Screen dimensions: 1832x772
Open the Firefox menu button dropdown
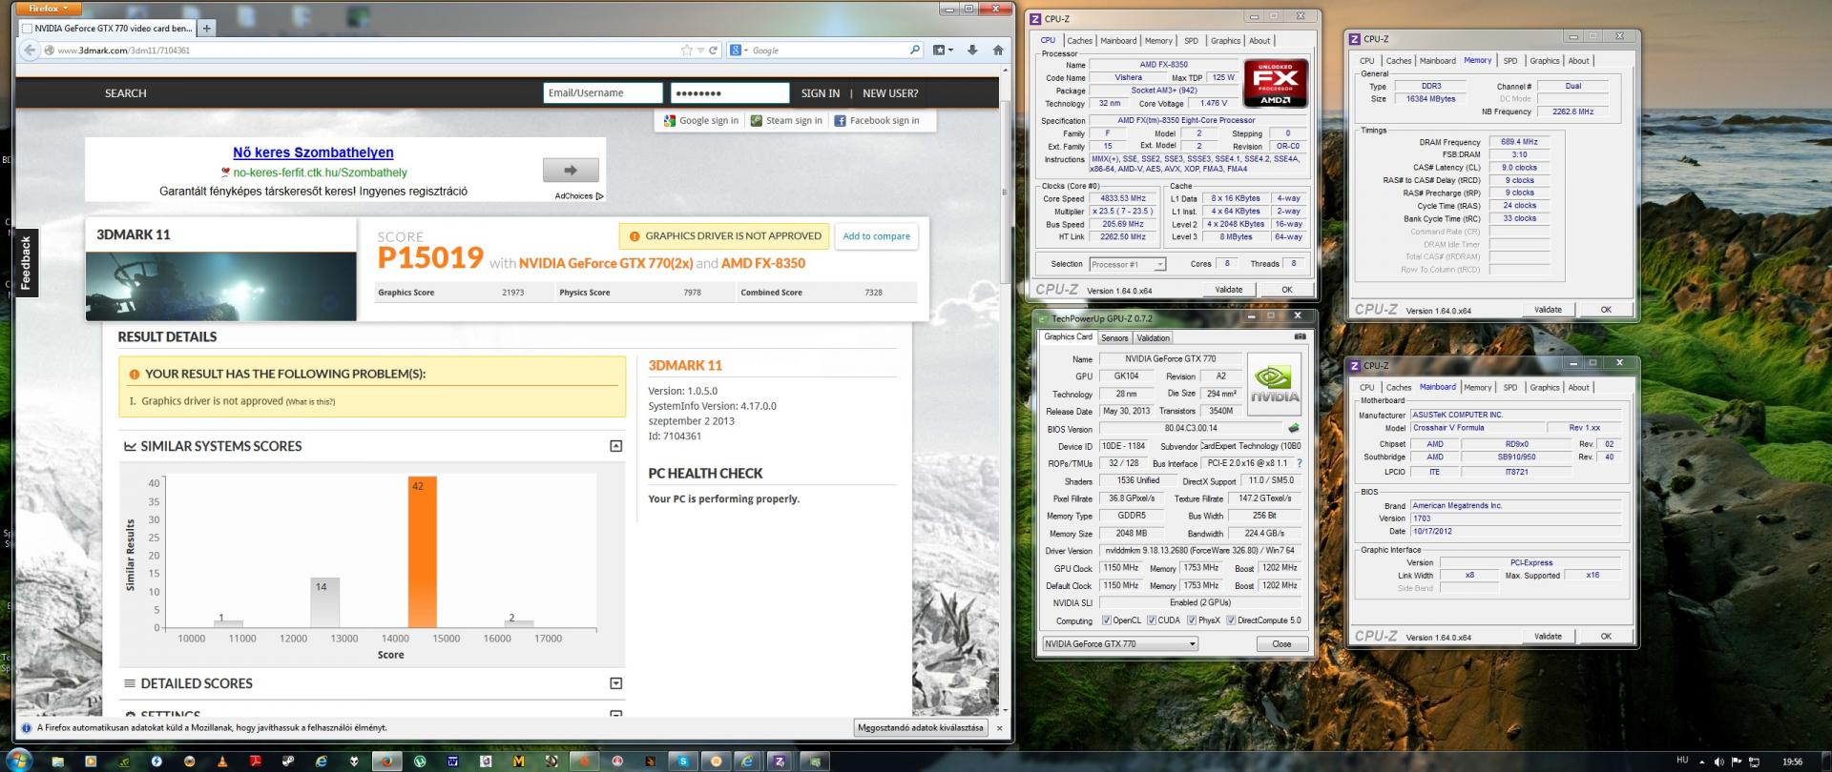click(50, 8)
